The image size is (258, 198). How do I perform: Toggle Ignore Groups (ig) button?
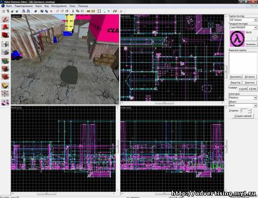pos(51,11)
